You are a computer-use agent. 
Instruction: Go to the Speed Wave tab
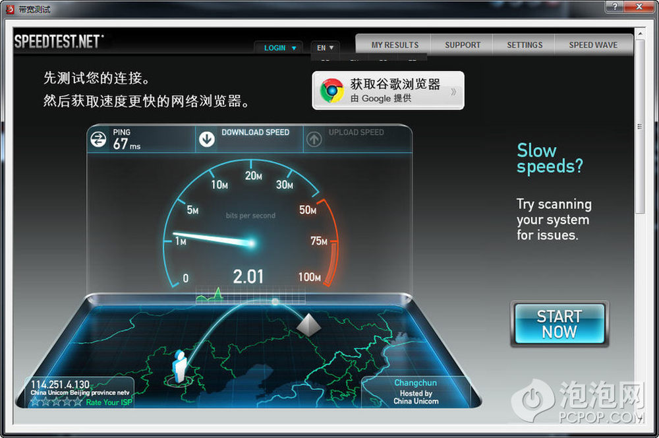tap(593, 45)
